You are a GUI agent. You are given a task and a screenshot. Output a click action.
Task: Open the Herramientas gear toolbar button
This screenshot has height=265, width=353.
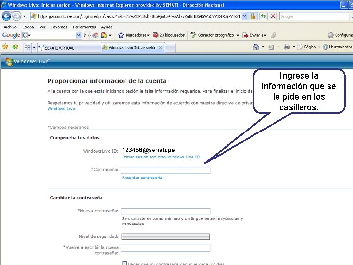[x=337, y=47]
